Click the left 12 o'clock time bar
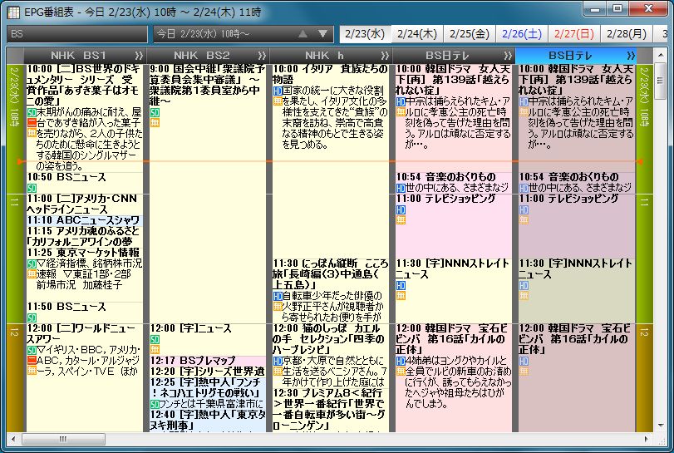 coord(15,378)
